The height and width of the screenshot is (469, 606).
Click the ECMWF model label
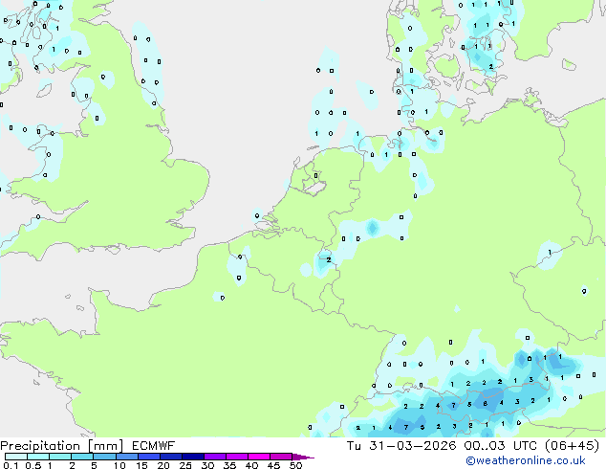tap(154, 446)
